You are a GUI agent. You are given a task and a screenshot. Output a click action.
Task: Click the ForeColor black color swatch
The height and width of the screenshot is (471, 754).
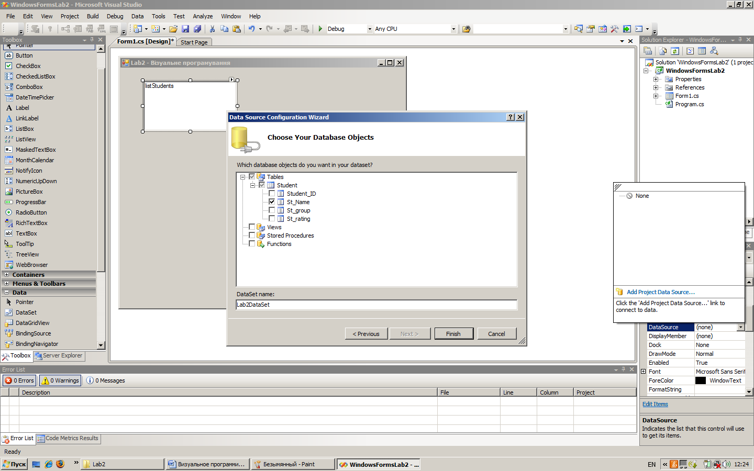point(701,380)
